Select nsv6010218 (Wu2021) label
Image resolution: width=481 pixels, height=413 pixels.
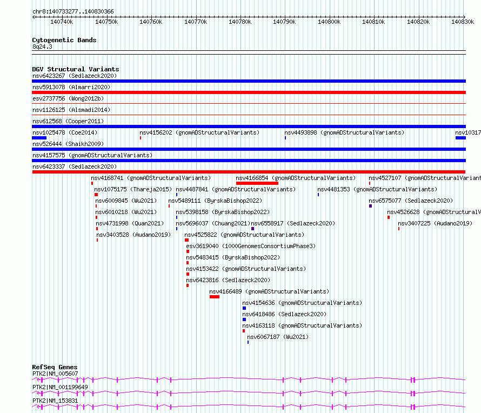click(x=126, y=212)
